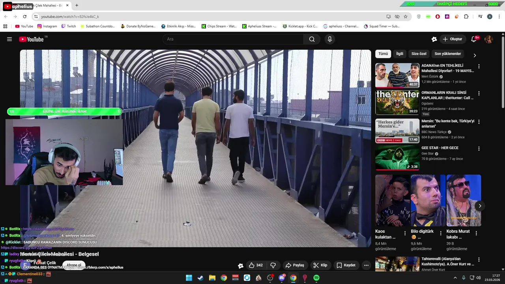The image size is (505, 284).
Task: Click the third-party cookies eye icon
Action: coord(397,17)
